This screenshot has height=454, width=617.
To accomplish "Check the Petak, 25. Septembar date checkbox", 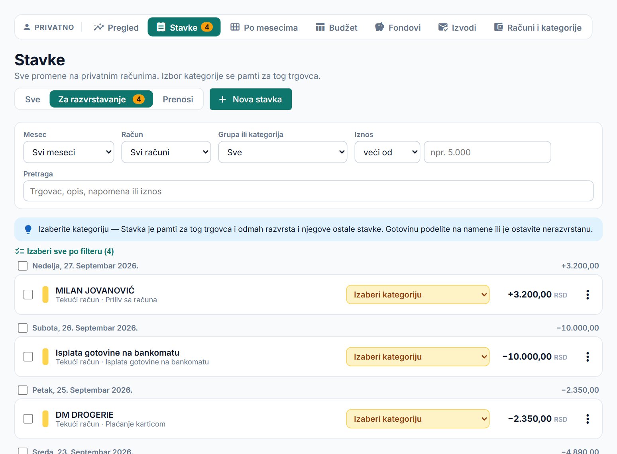I will [23, 390].
